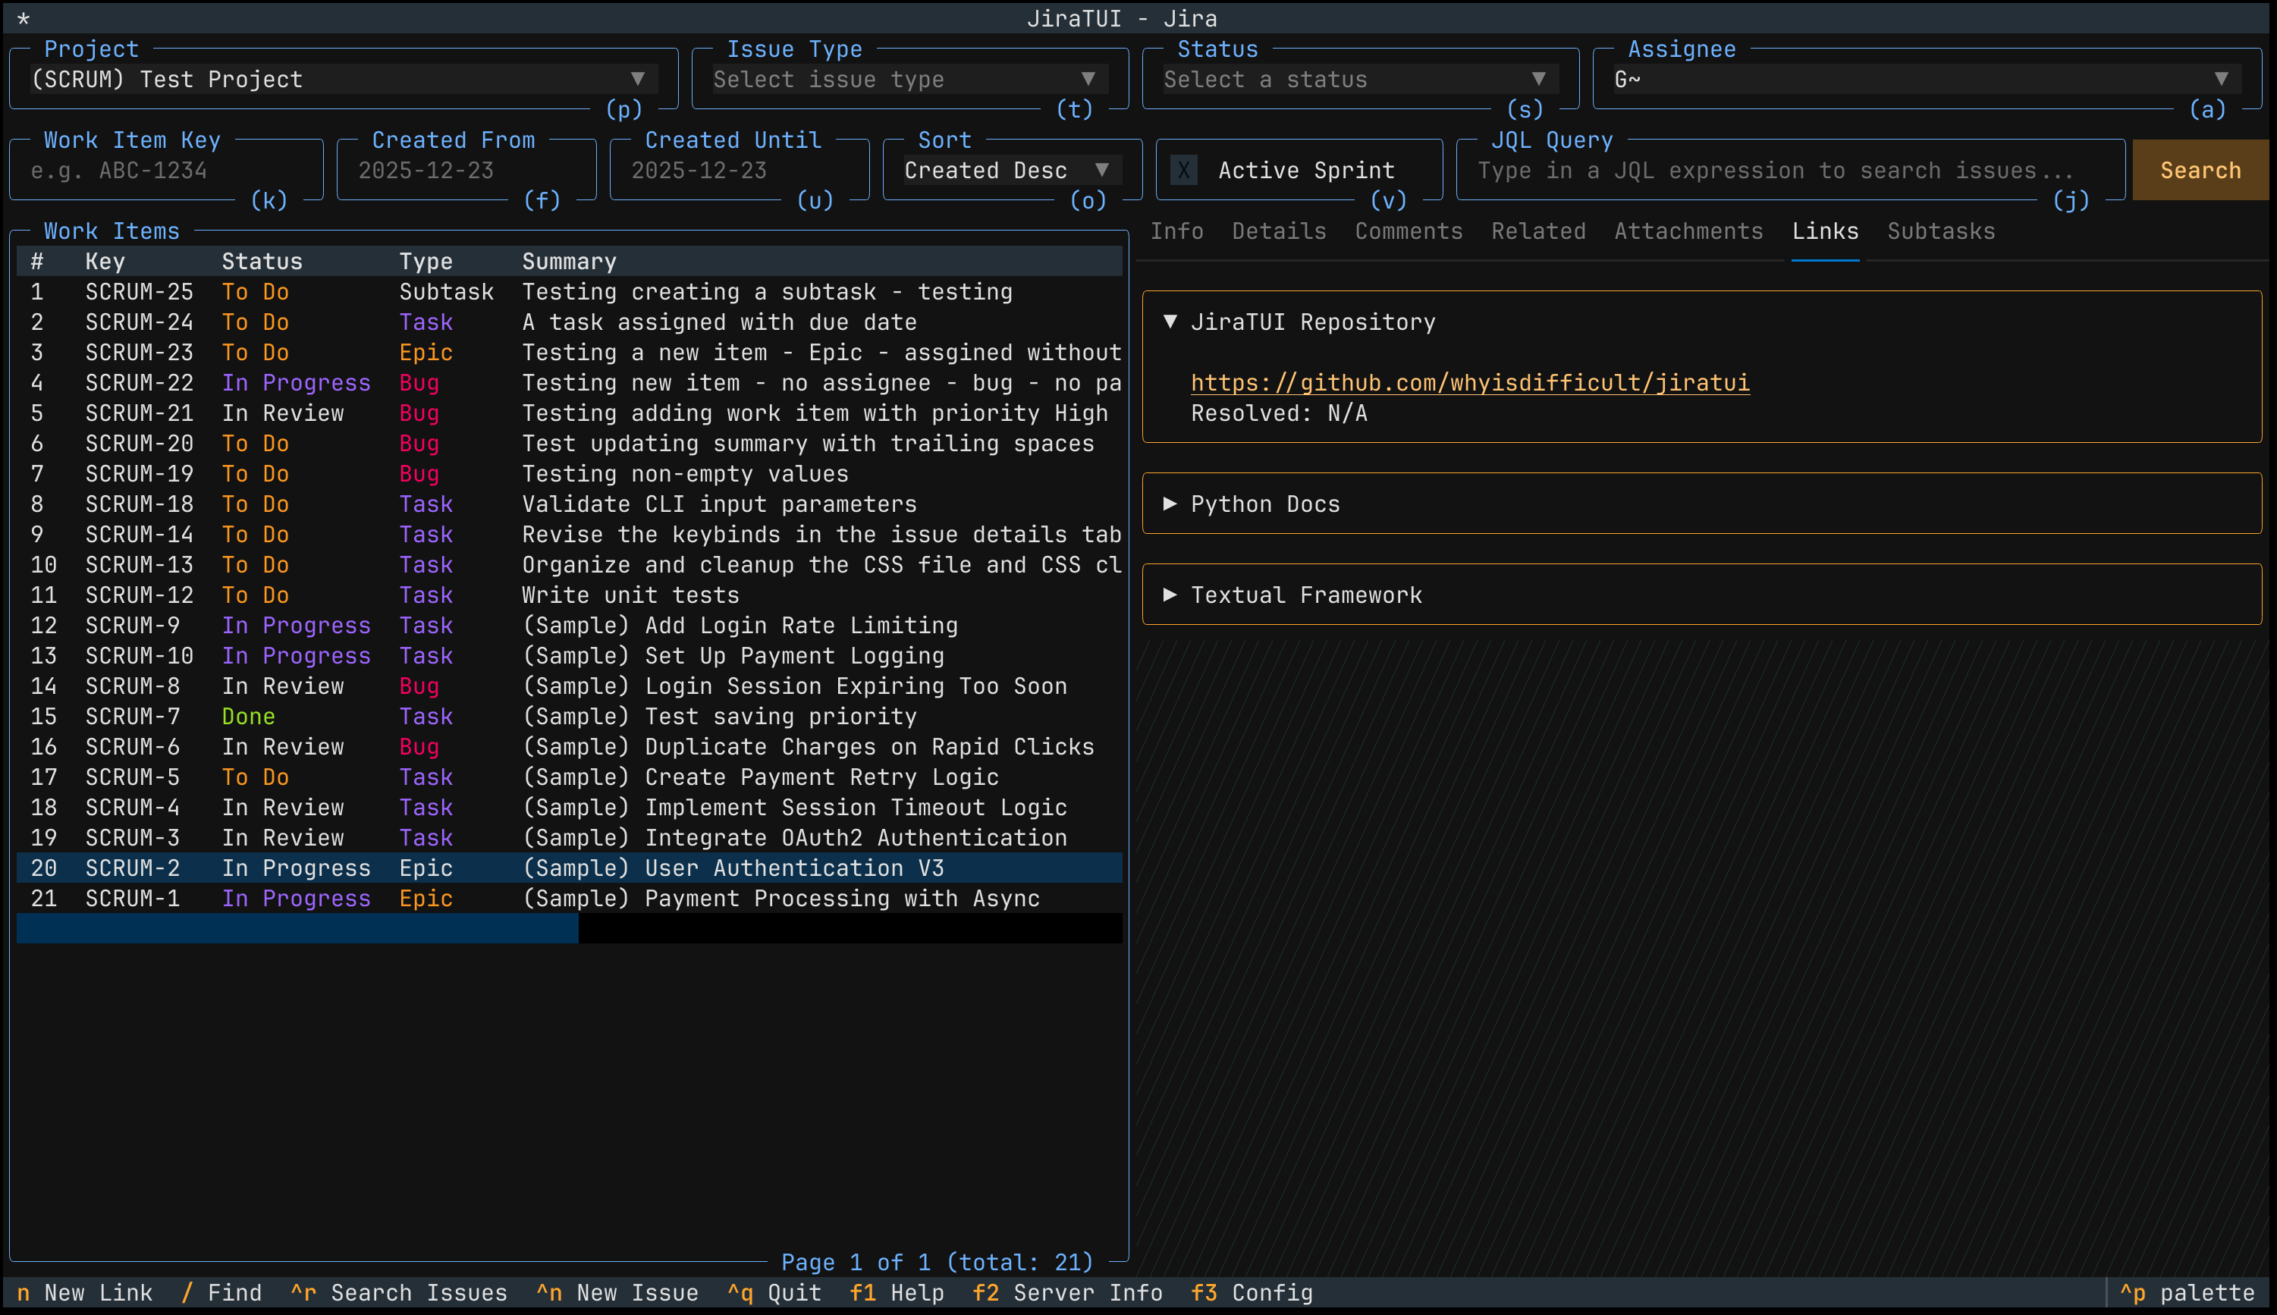Select 'Create Payment Retry Logic' row
This screenshot has height=1315, width=2277.
pyautogui.click(x=569, y=777)
